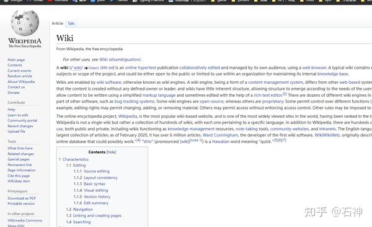
Task: Open the Donate link
Action: 14,92
